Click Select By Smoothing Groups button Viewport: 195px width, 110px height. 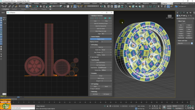tap(101, 24)
